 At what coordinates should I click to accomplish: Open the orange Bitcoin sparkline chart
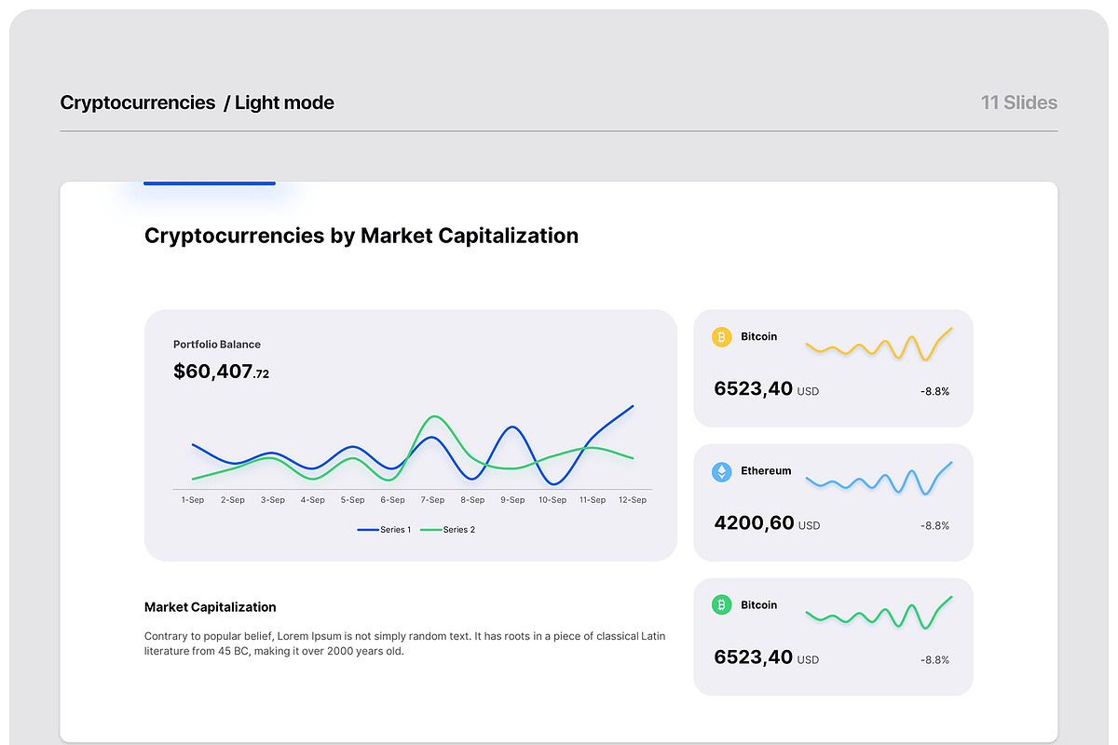(x=879, y=344)
